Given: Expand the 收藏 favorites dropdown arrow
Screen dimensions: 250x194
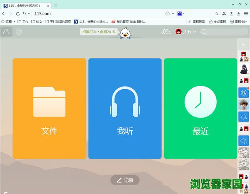Looking at the screenshot, I should [x=14, y=21].
